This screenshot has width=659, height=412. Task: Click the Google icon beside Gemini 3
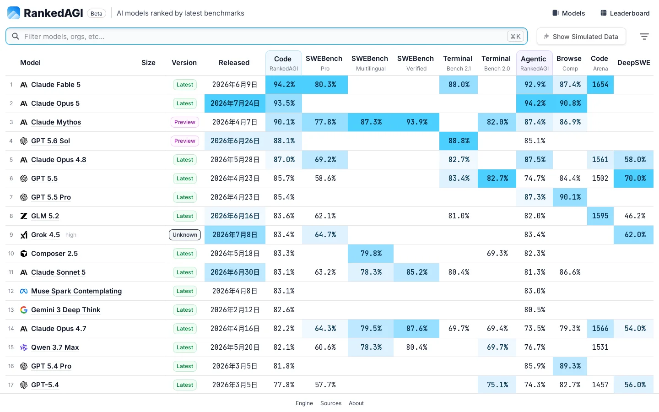coord(24,310)
